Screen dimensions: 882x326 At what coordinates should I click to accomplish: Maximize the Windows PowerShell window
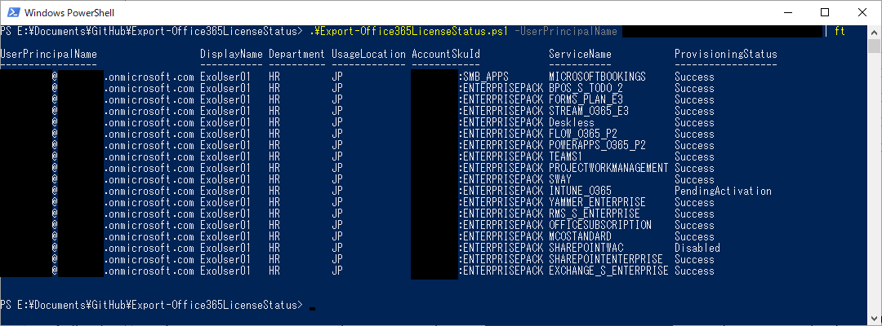point(825,11)
